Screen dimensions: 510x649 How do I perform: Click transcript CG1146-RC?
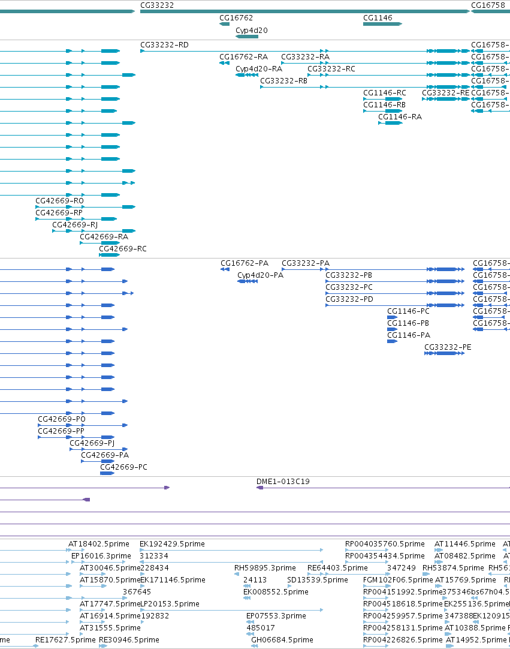pyautogui.click(x=382, y=99)
